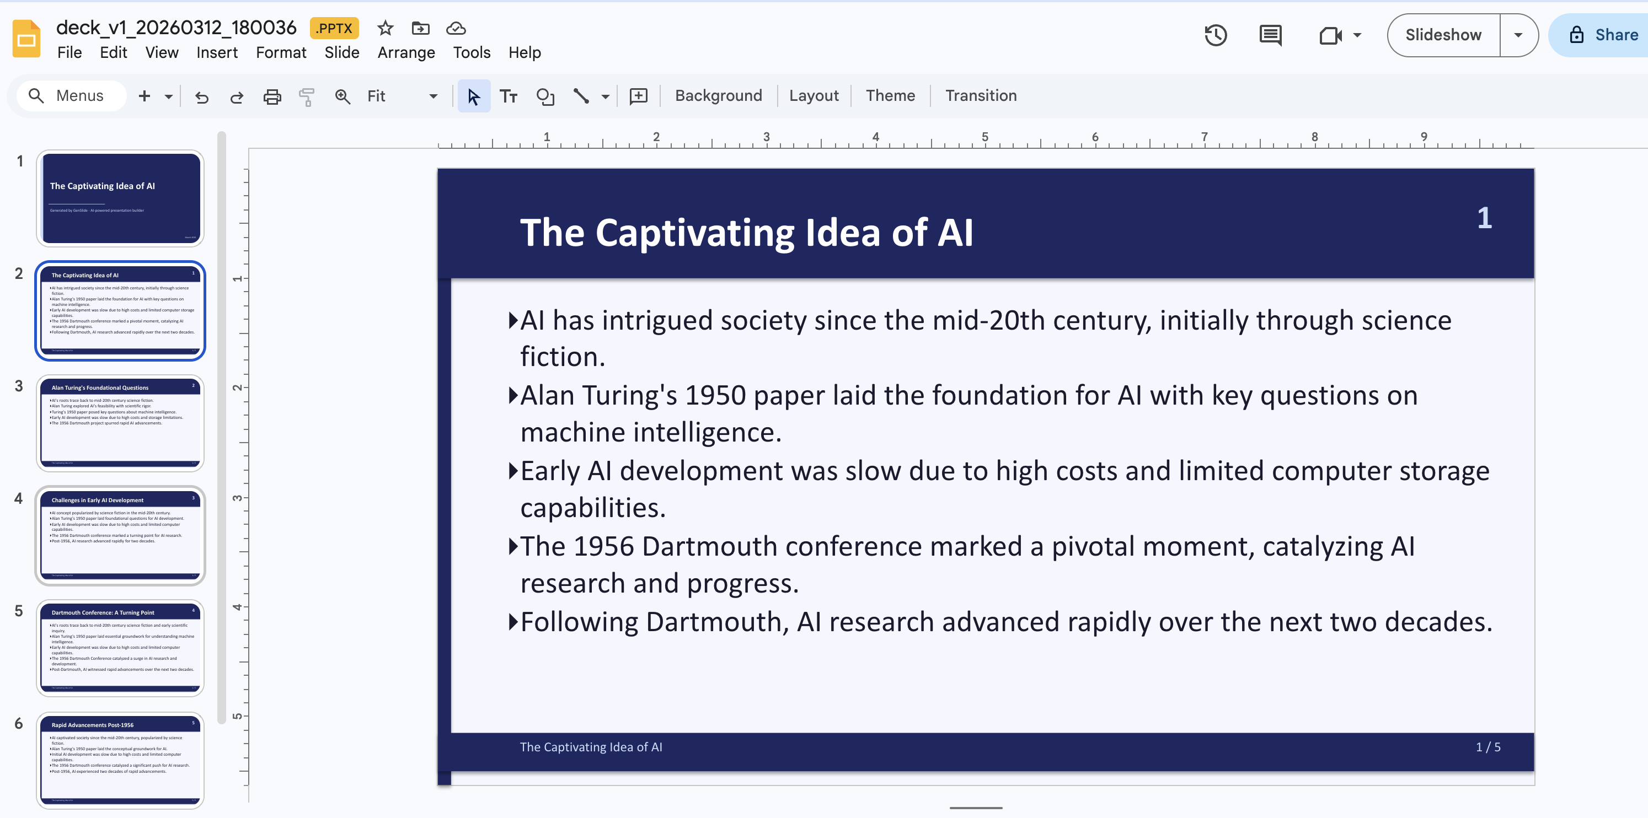Open the comments panel icon
Image resolution: width=1648 pixels, height=818 pixels.
pyautogui.click(x=1270, y=35)
